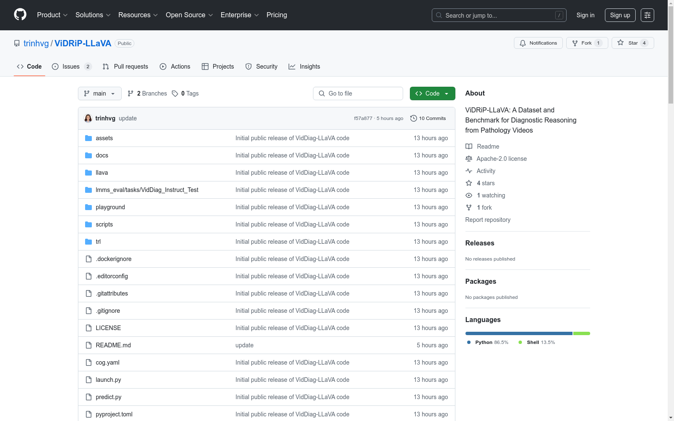Click the Shell 13.5% language link
This screenshot has height=421, width=674.
click(x=537, y=342)
